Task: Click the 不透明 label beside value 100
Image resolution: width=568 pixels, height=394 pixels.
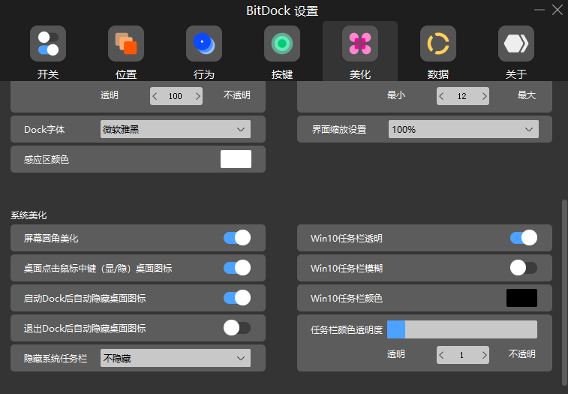Action: pos(236,95)
